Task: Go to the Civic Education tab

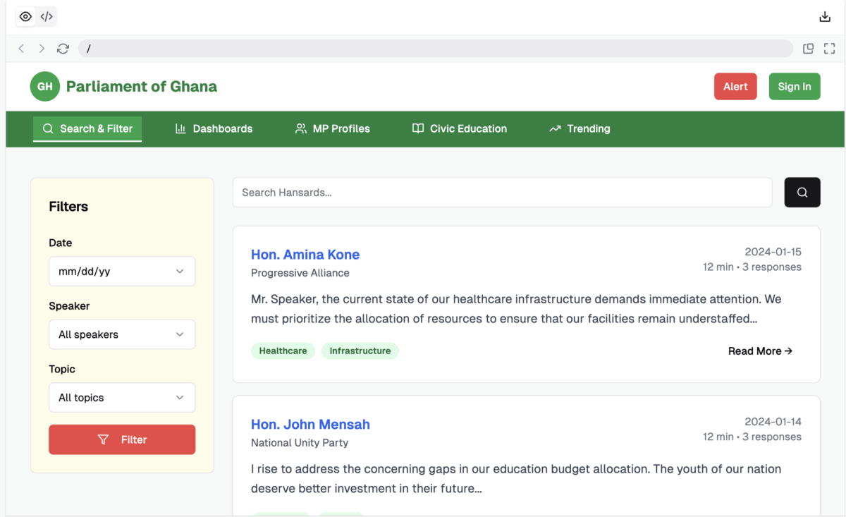Action: click(460, 128)
